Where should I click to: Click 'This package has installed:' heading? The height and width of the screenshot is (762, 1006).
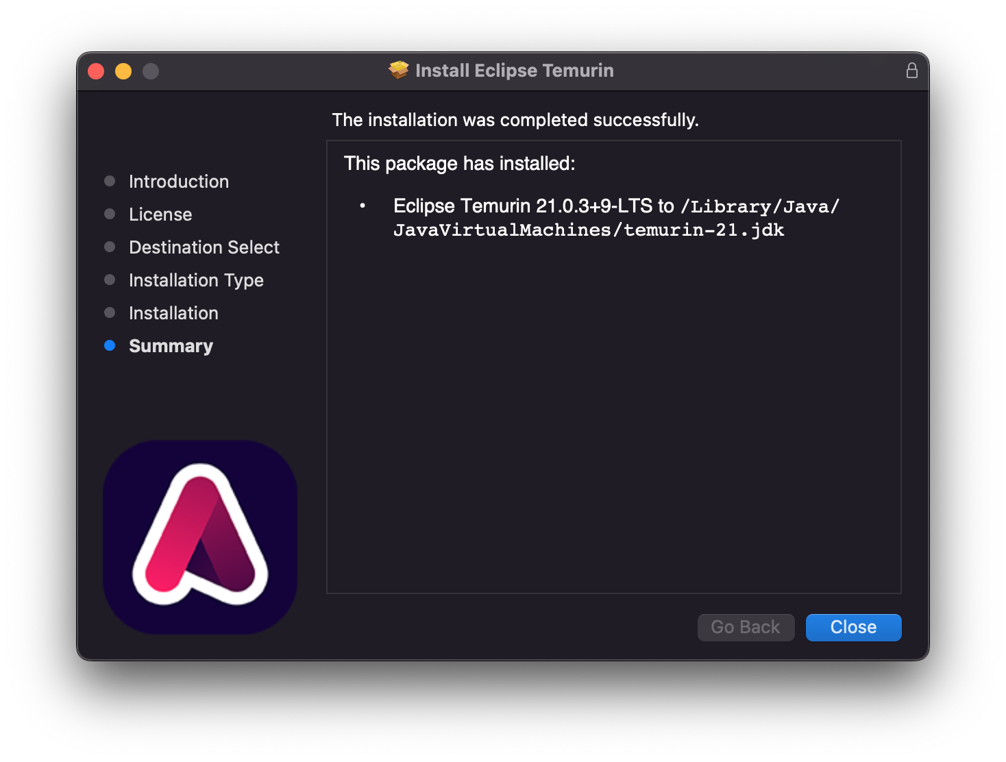pos(460,164)
